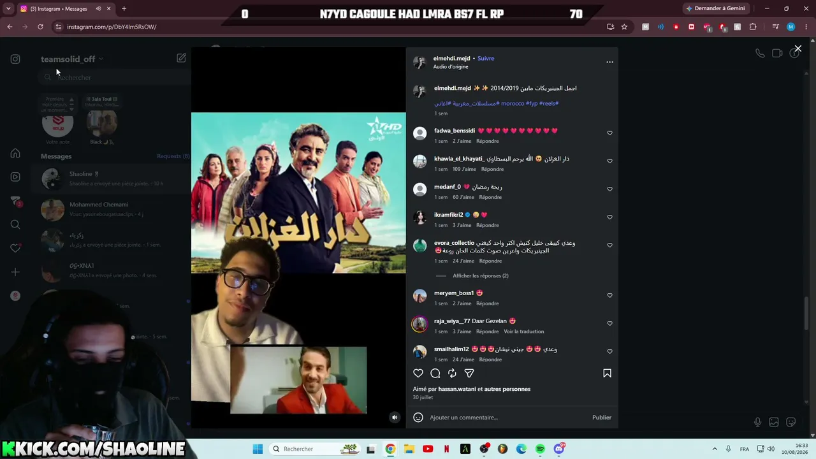The width and height of the screenshot is (816, 459).
Task: Publish the comment with Publier
Action: (x=602, y=418)
